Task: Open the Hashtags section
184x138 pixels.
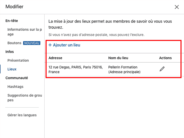Action: click(15, 87)
